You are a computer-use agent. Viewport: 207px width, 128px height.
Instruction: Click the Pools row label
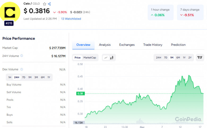(10, 100)
